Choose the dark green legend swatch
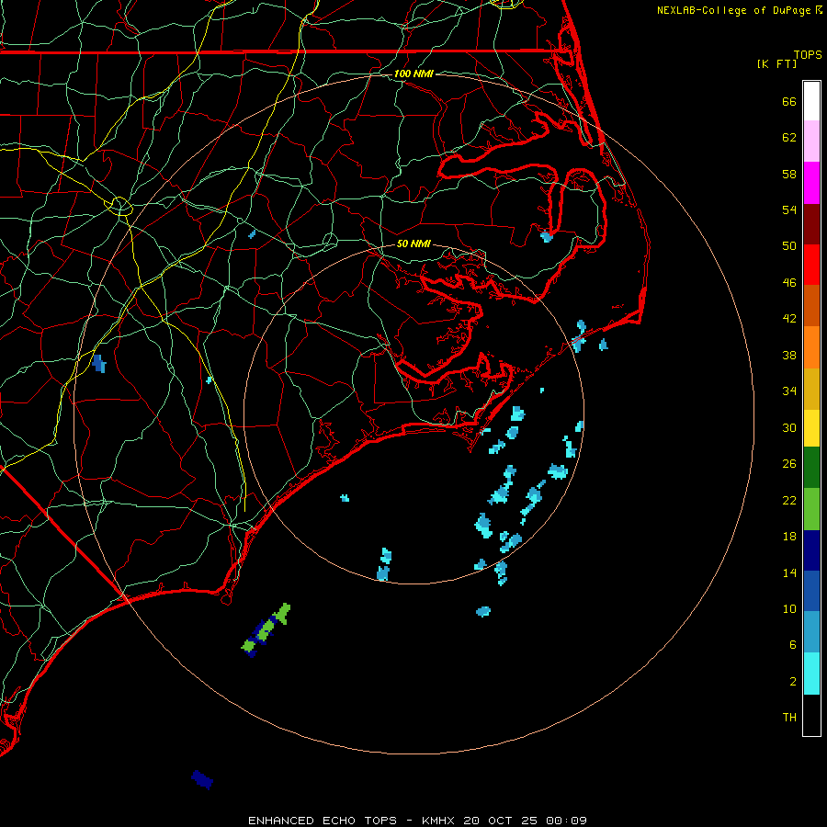 (811, 468)
